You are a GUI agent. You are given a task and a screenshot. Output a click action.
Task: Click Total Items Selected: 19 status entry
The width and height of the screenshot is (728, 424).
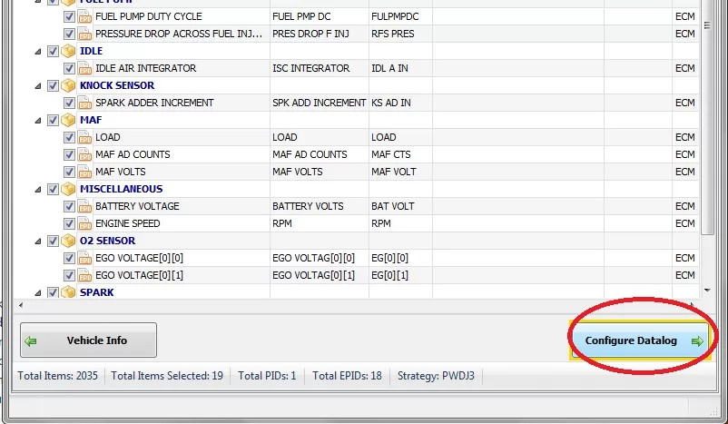coord(167,376)
